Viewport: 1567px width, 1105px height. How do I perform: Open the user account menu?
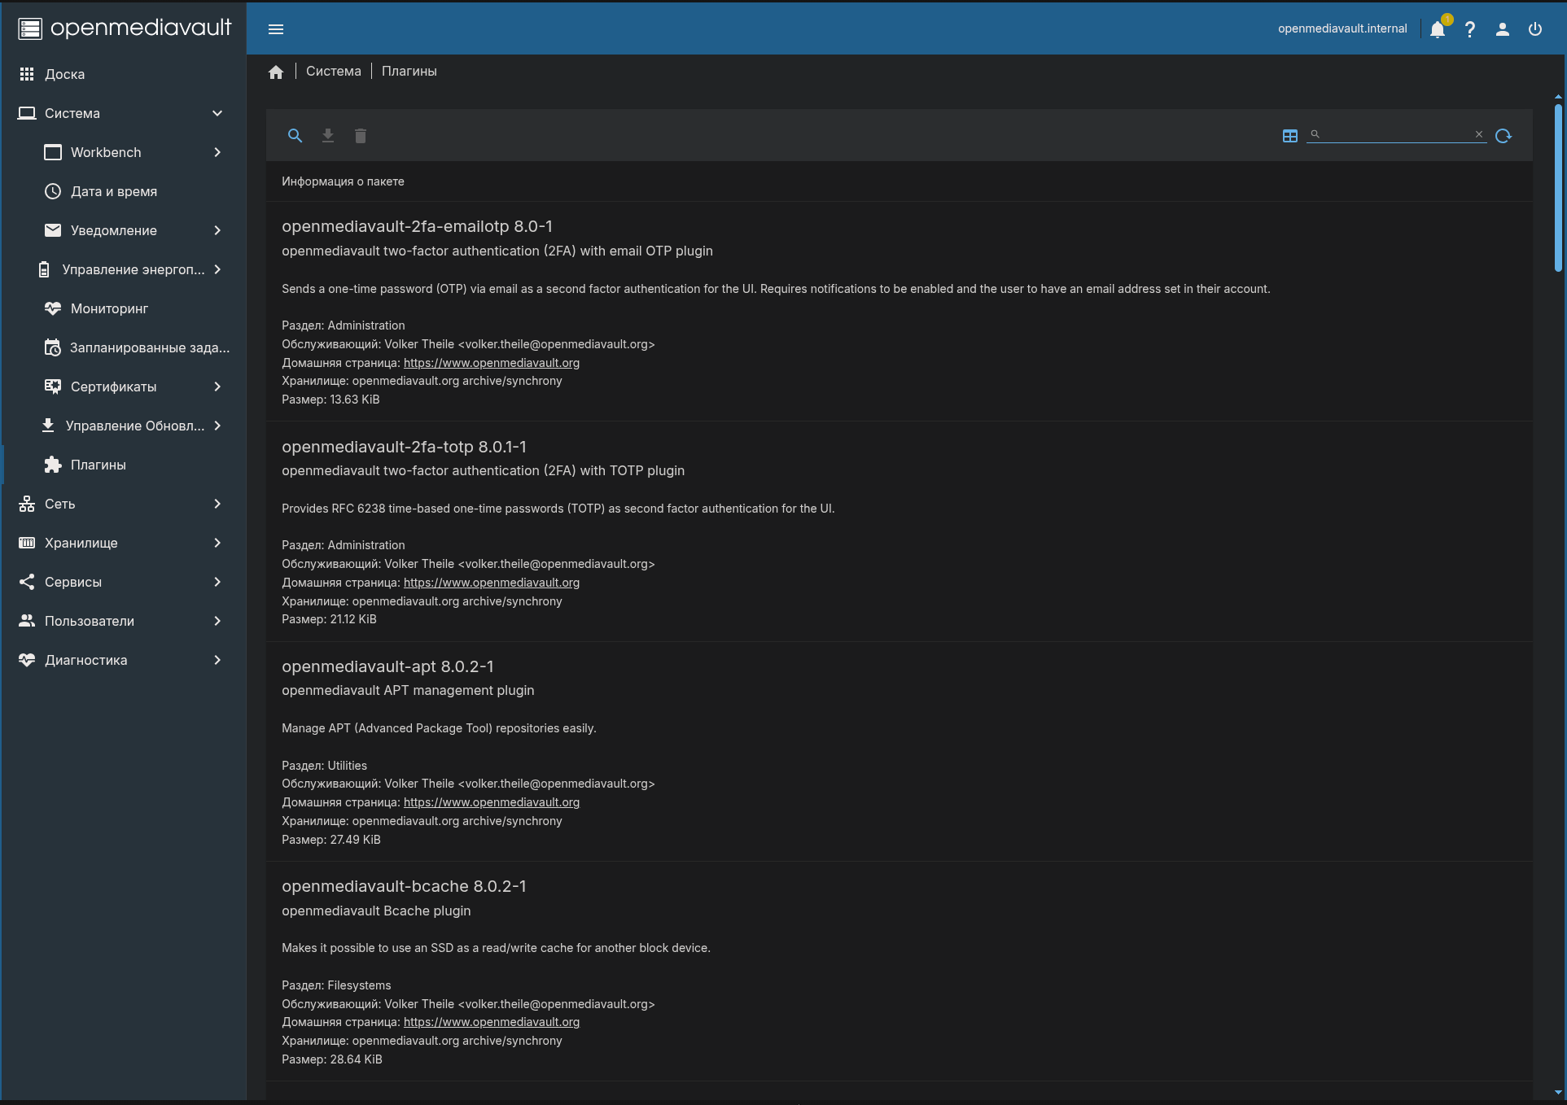(1503, 29)
